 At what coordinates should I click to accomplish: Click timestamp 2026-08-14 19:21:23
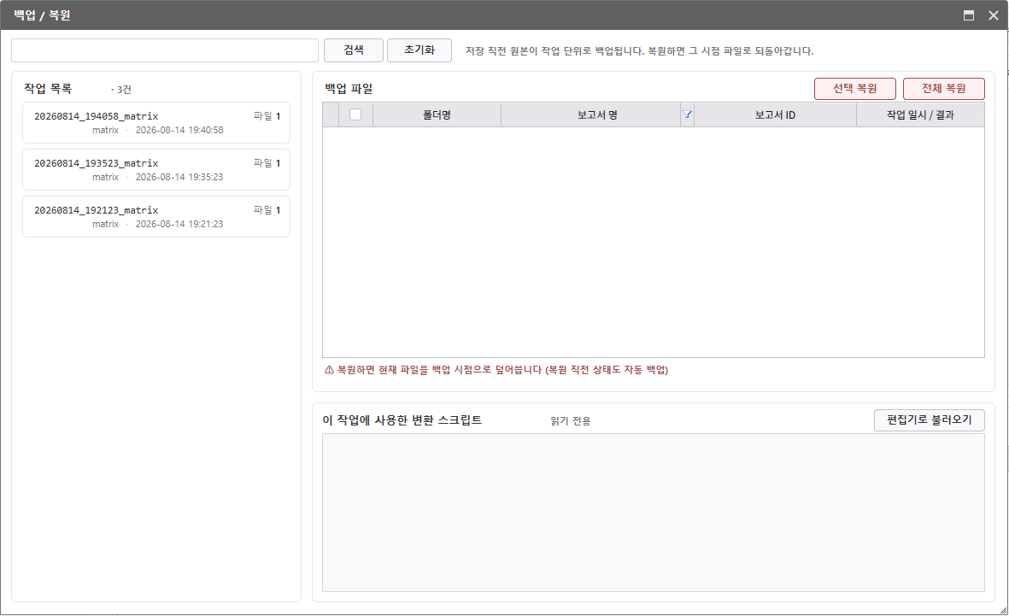point(179,224)
